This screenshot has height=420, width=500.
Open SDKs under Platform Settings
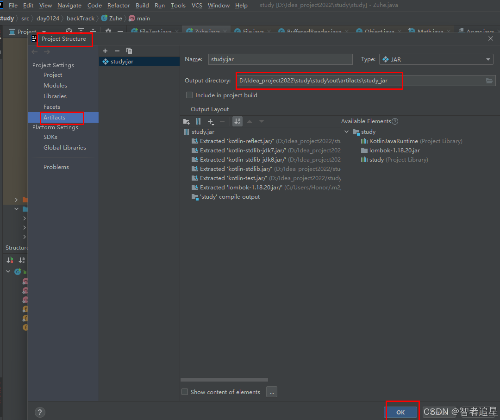pyautogui.click(x=50, y=137)
